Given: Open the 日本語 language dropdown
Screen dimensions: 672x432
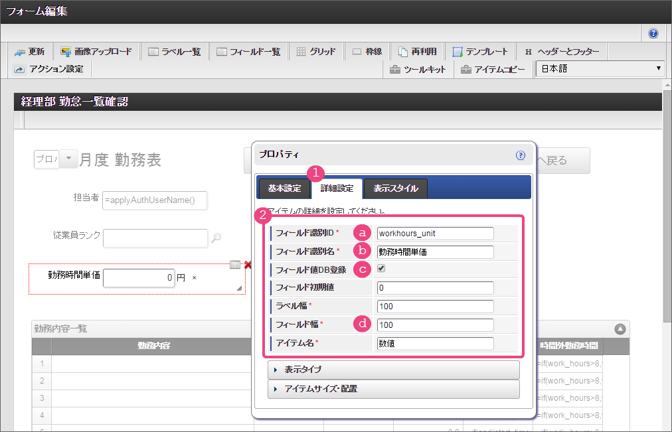Looking at the screenshot, I should (x=600, y=69).
